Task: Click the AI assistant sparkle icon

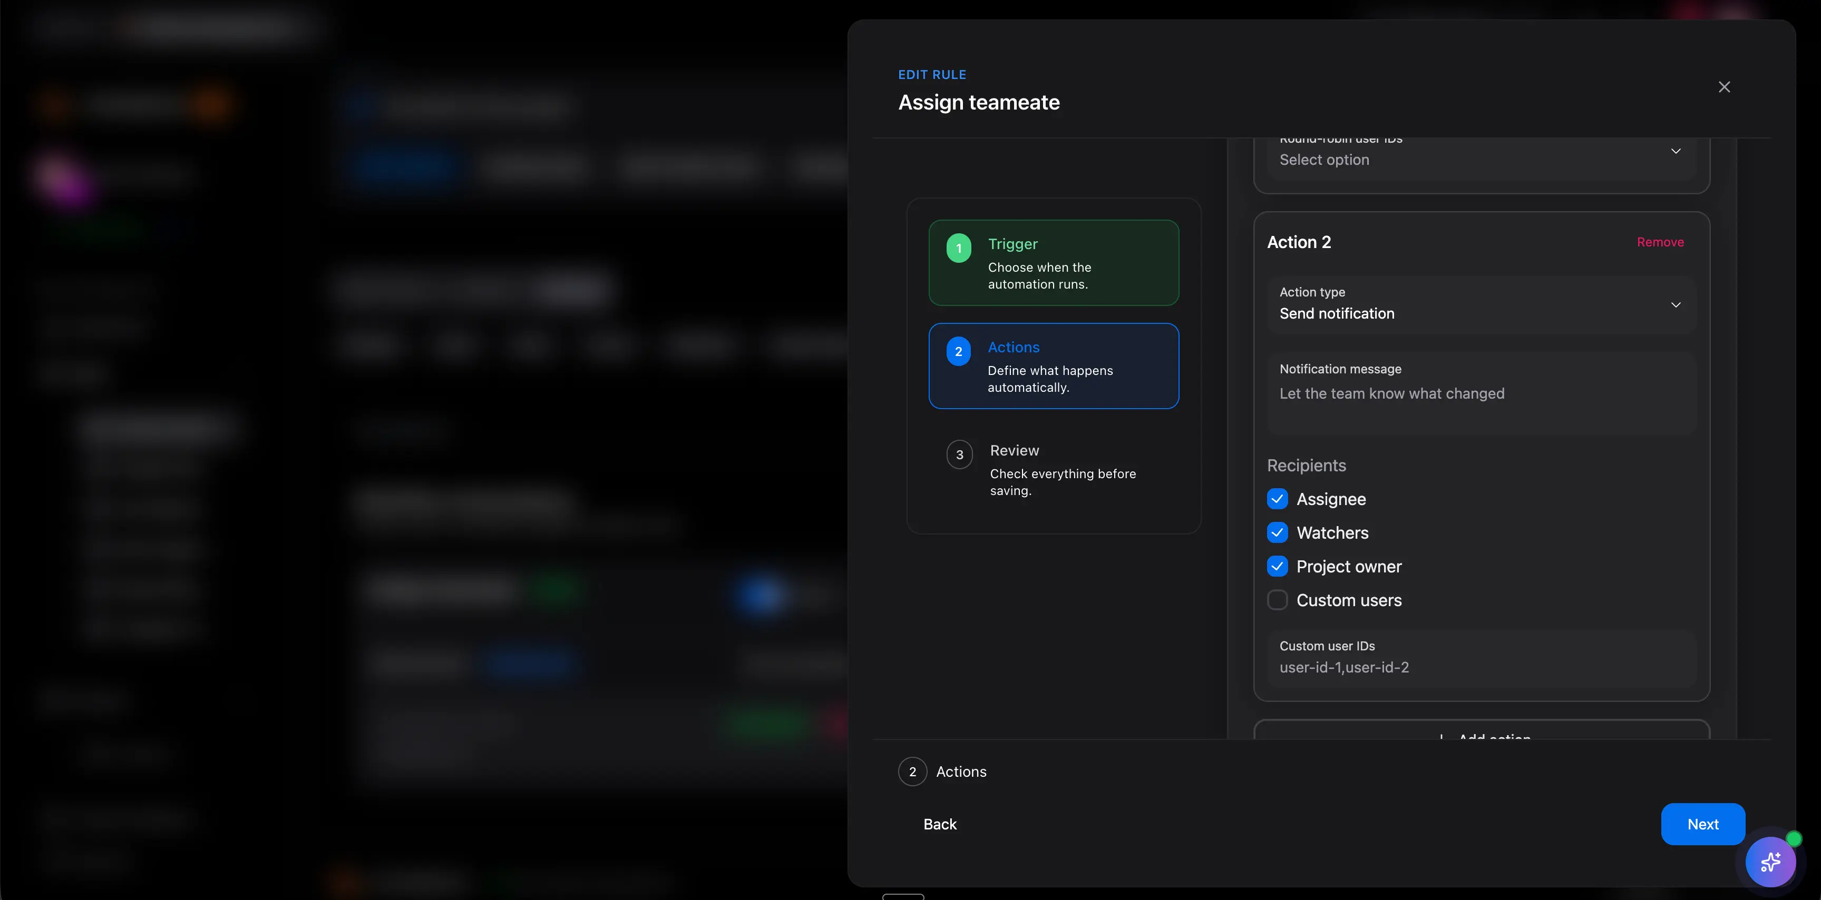Action: (x=1770, y=862)
